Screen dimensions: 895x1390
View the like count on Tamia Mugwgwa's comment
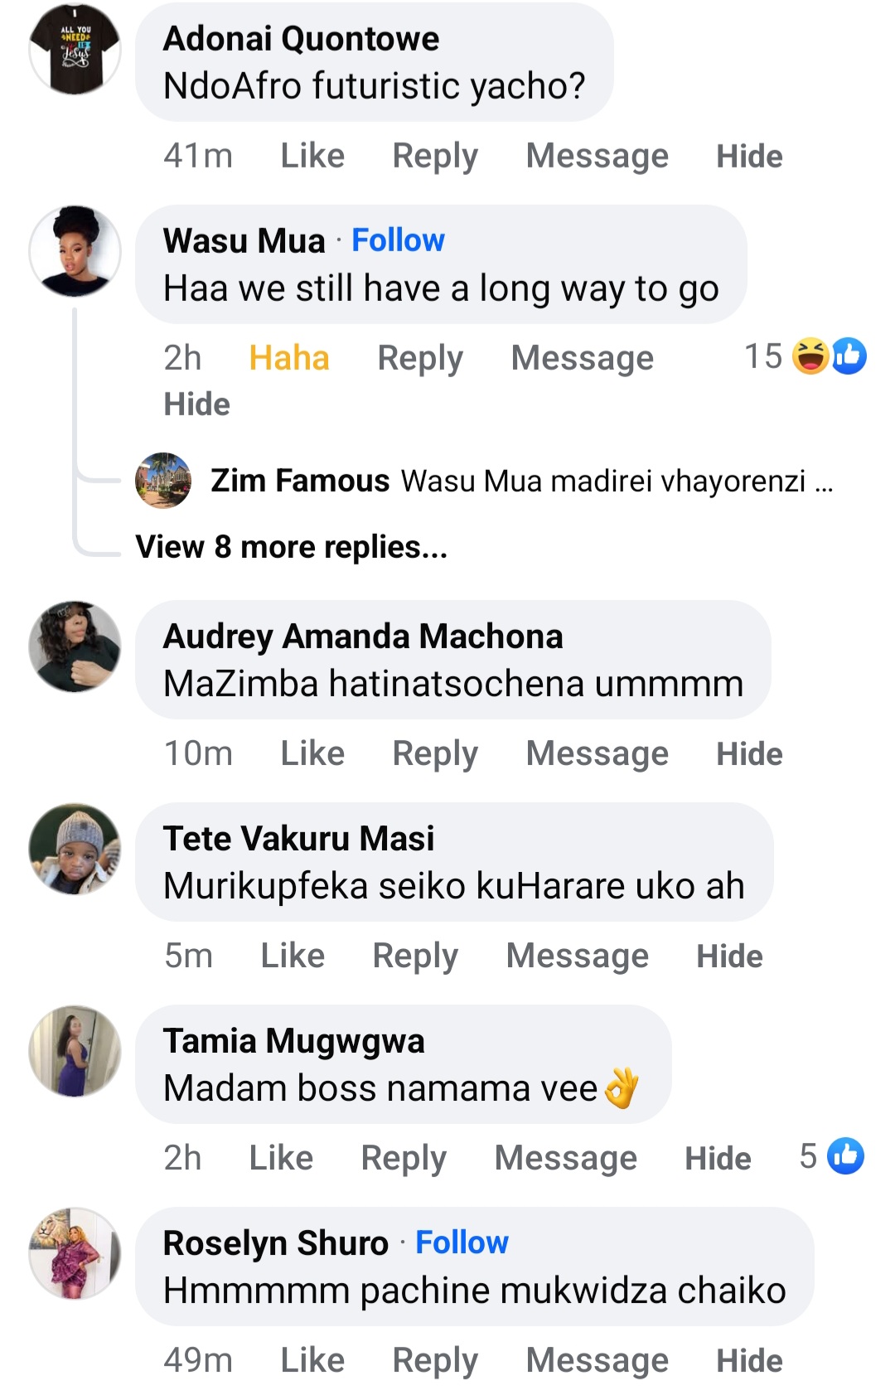click(831, 1156)
